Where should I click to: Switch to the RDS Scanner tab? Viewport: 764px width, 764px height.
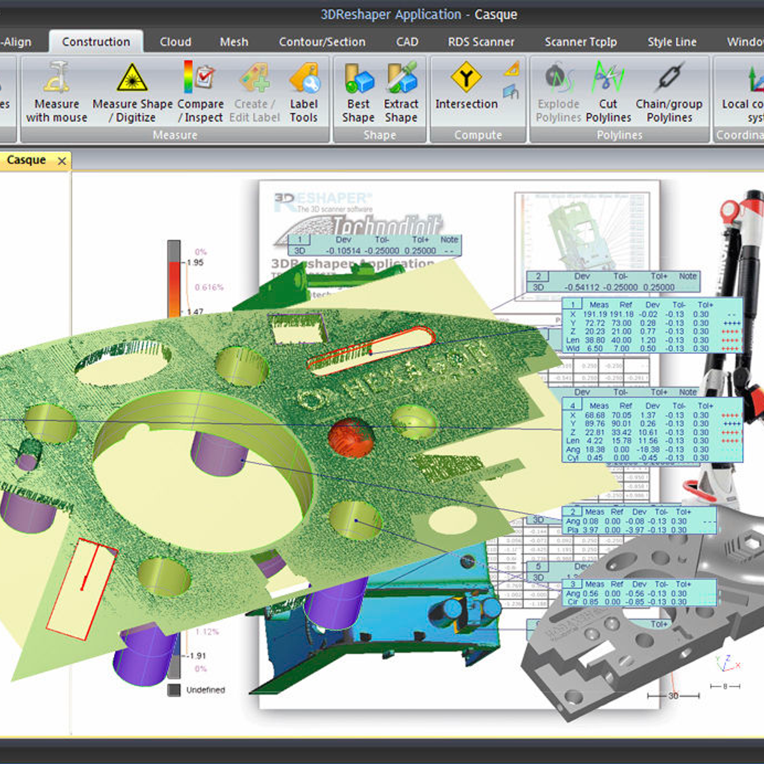tap(481, 42)
